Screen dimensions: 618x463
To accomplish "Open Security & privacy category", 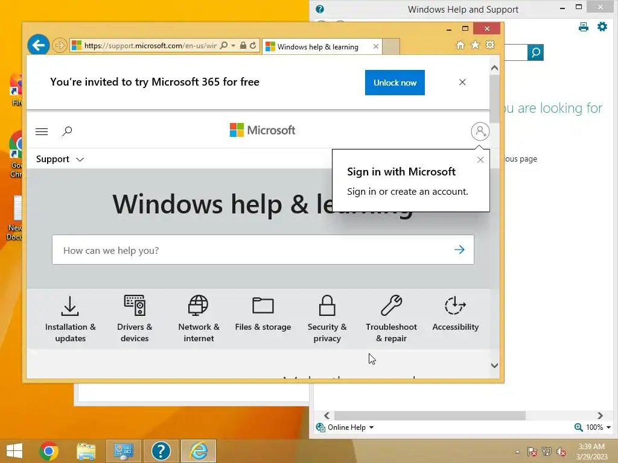I will tap(327, 320).
